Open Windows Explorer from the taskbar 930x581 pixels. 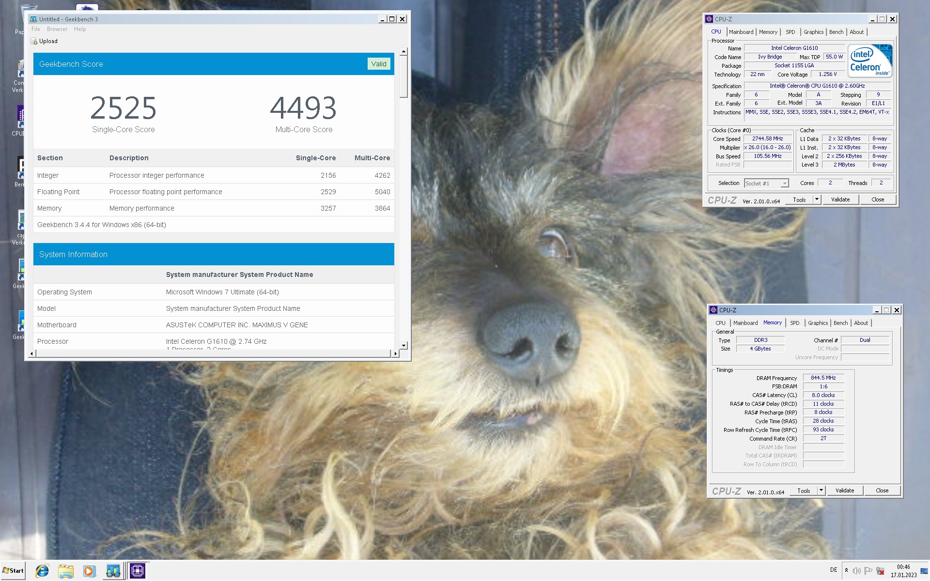click(x=66, y=571)
